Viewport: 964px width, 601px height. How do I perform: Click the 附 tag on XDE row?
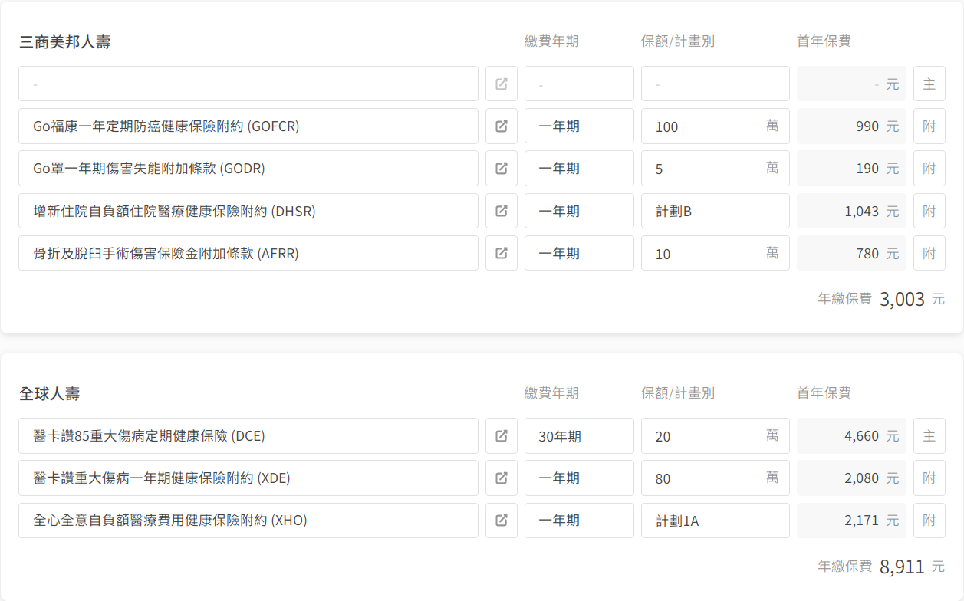coord(929,478)
